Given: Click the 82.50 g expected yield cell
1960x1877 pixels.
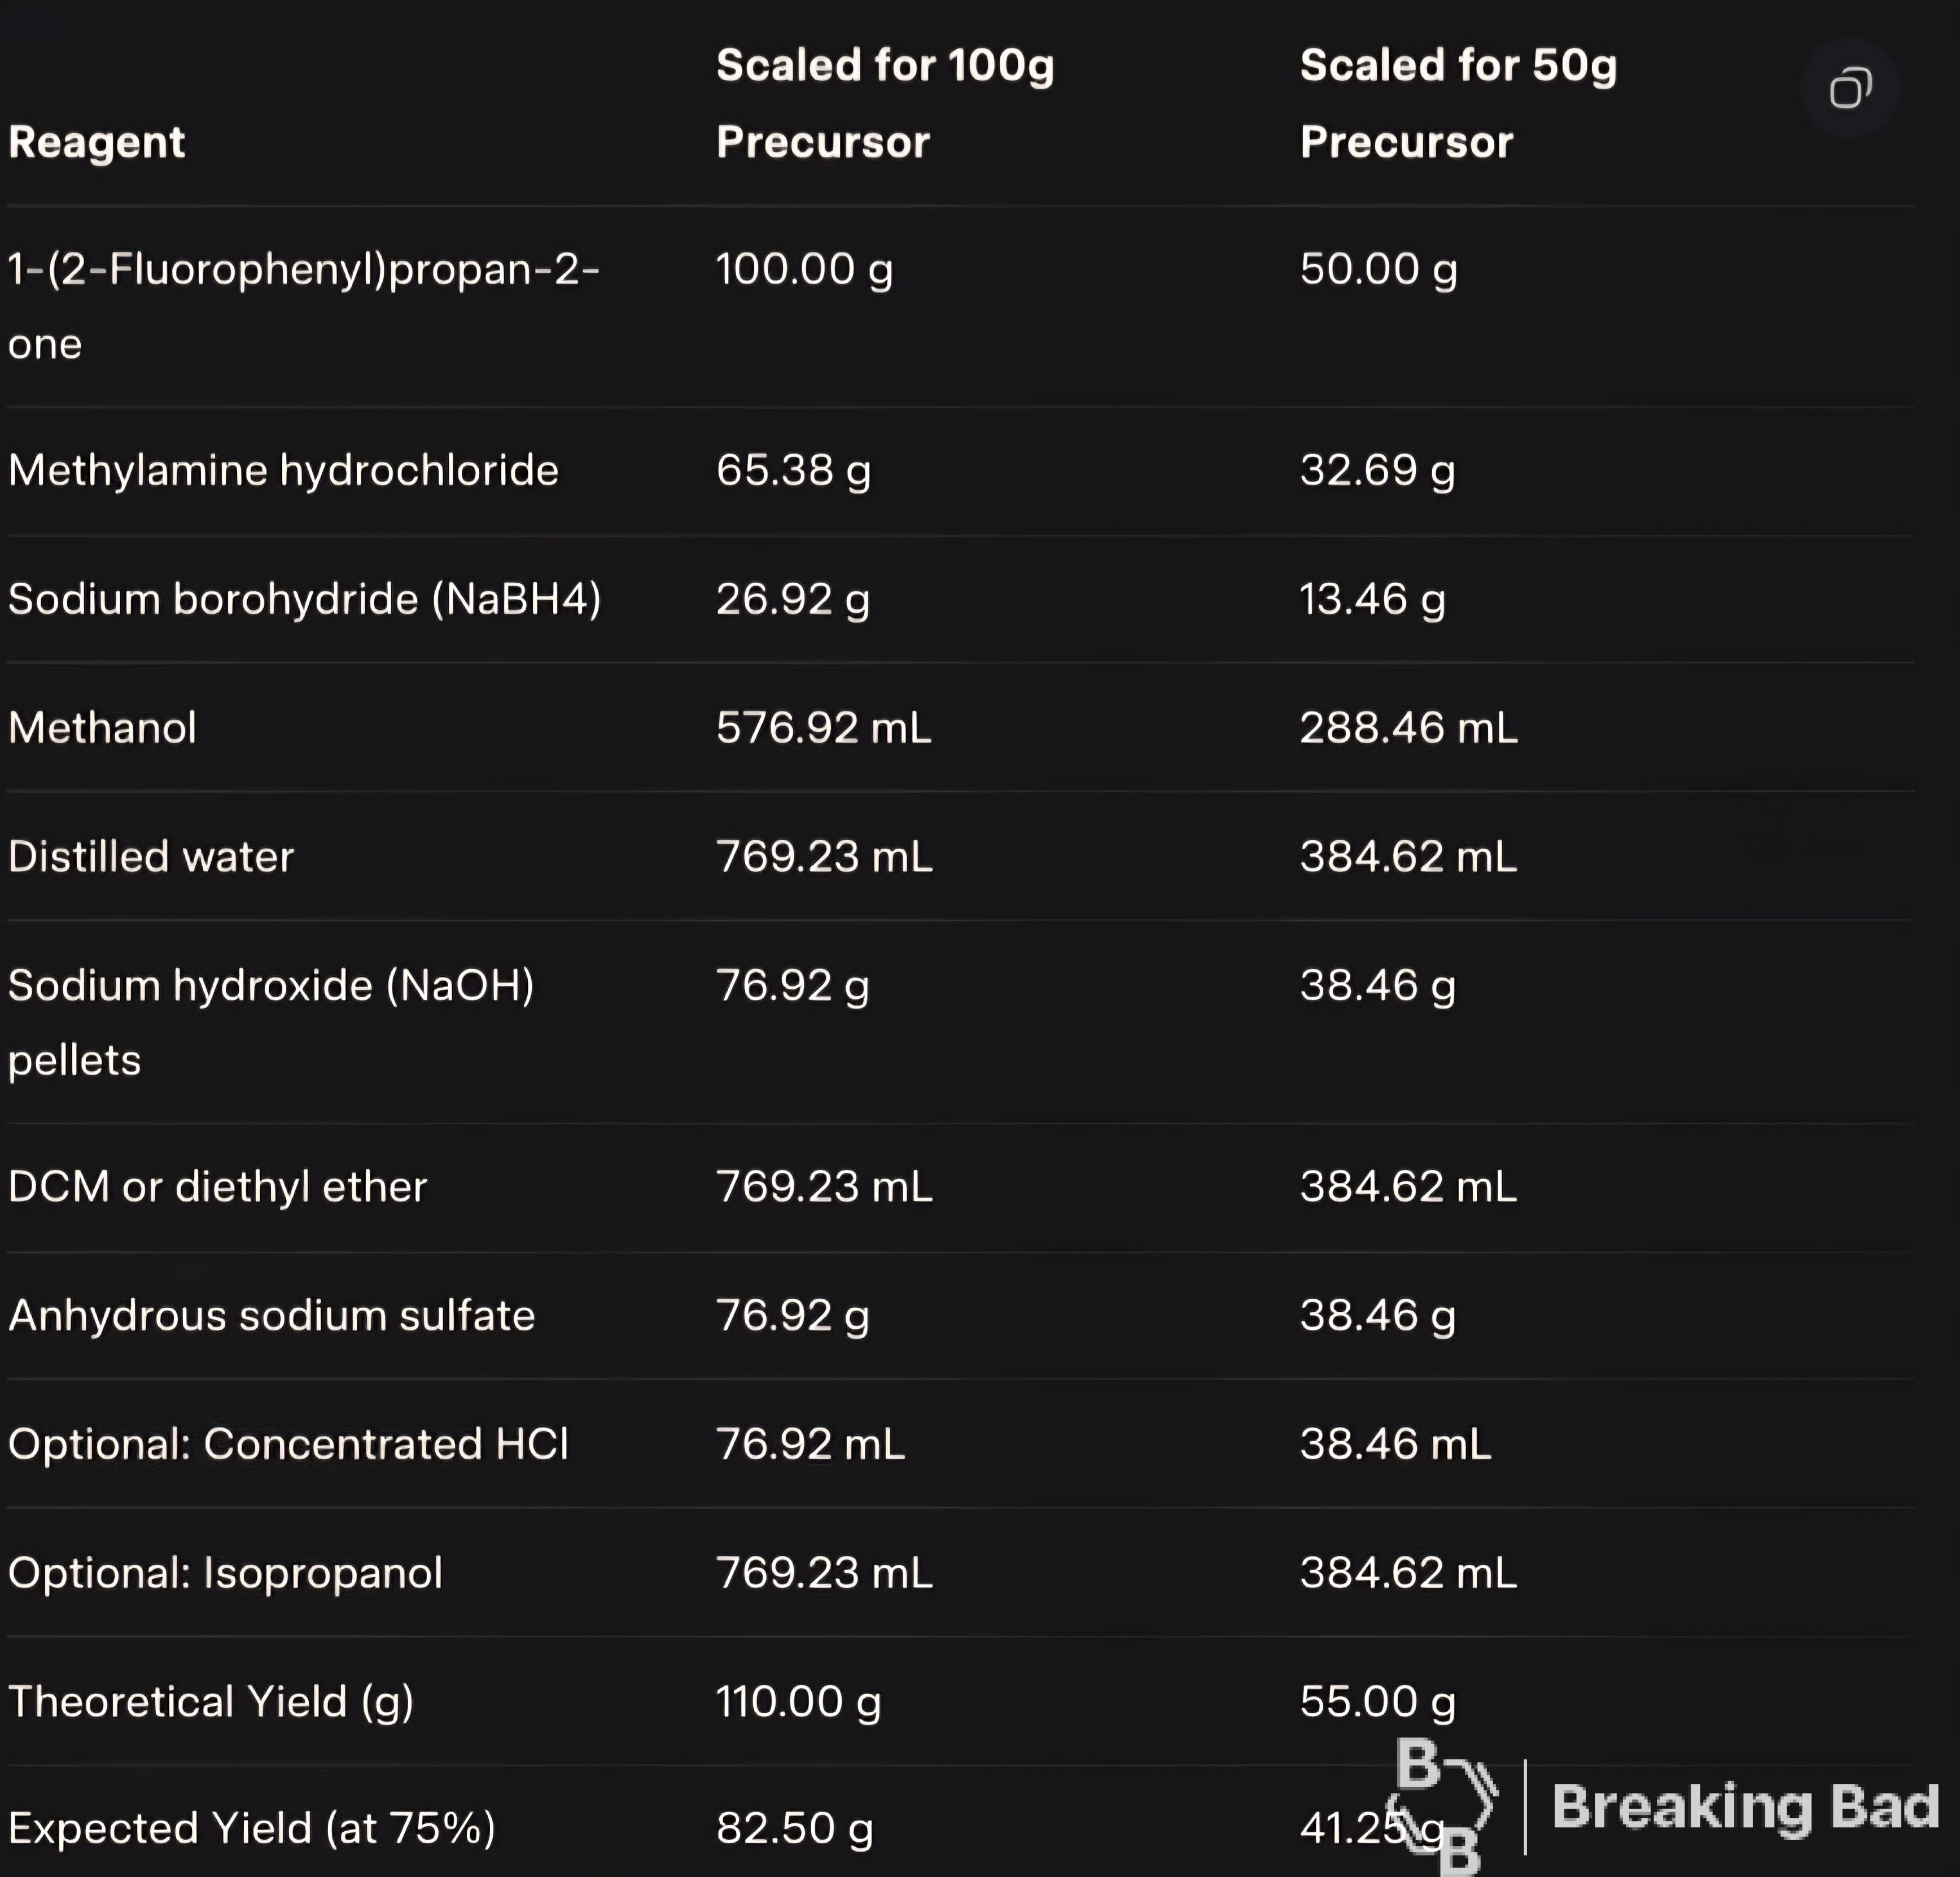Looking at the screenshot, I should 795,1828.
